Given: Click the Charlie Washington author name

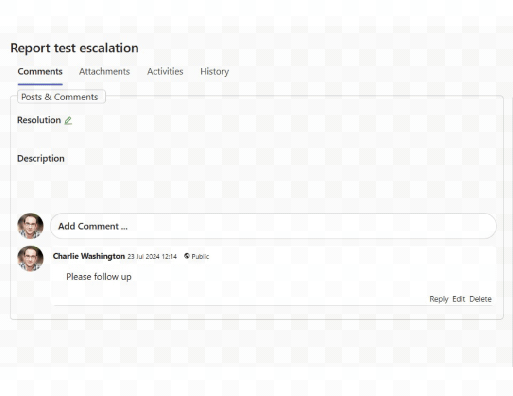Looking at the screenshot, I should tap(89, 256).
